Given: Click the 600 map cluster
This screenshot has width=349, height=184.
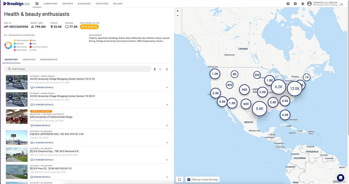Looking at the screenshot, I should point(246,104).
